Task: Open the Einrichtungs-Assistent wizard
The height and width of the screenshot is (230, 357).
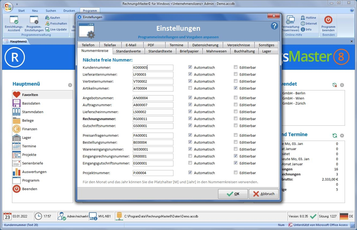Action: pos(14,24)
